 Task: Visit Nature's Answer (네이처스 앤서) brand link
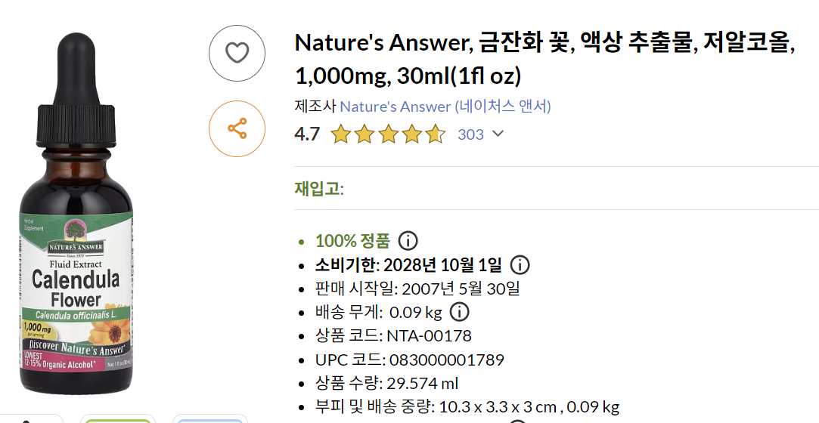pos(445,107)
